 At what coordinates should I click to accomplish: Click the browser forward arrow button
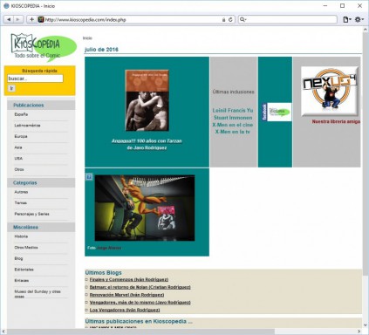pyautogui.click(x=18, y=19)
